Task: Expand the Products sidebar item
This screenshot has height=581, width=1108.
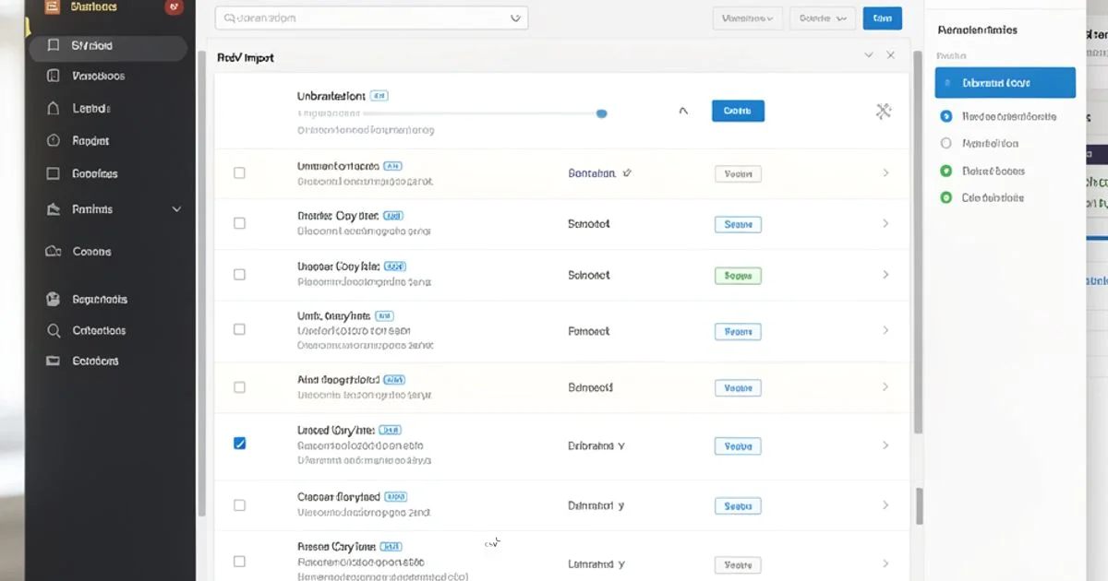Action: pos(175,209)
